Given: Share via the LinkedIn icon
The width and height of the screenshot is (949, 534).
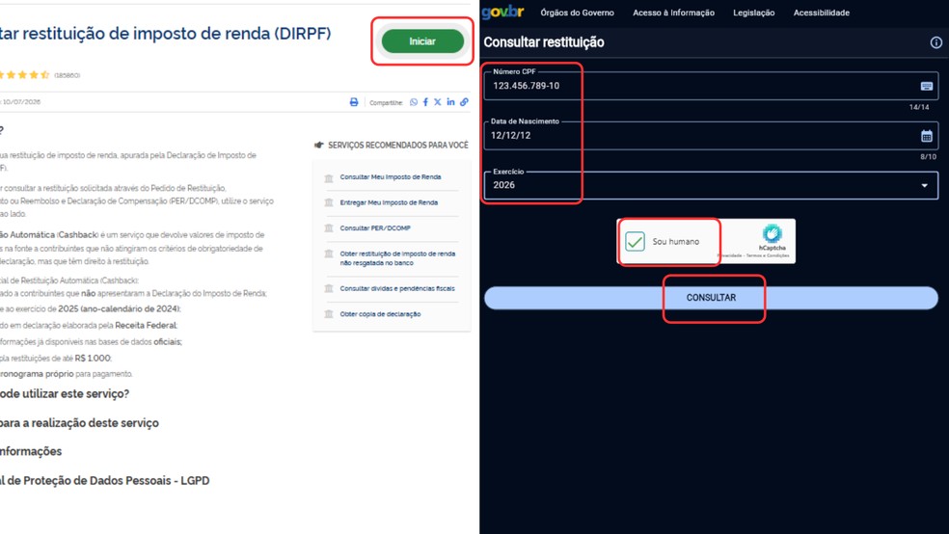Looking at the screenshot, I should click(451, 102).
